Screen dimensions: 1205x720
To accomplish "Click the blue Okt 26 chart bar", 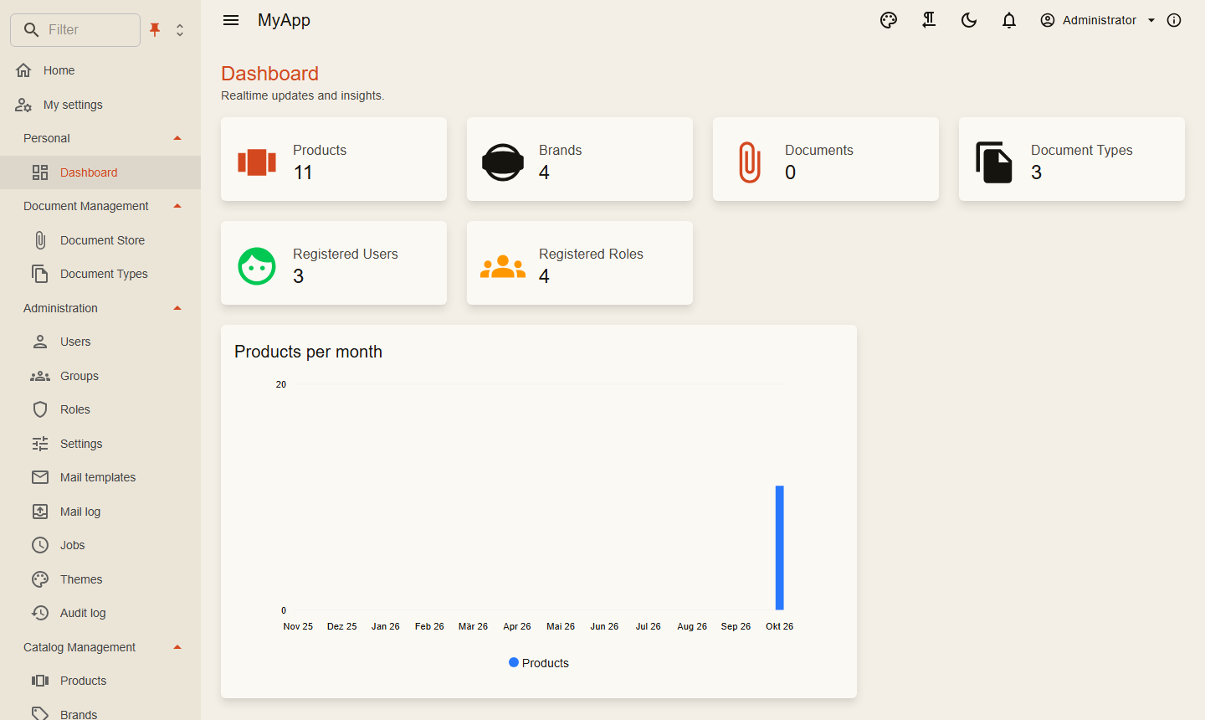I will click(780, 548).
